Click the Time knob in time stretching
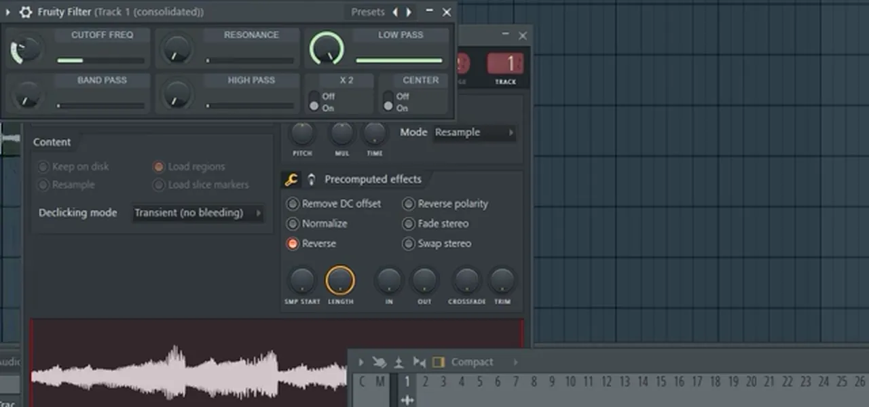The height and width of the screenshot is (407, 869). coord(375,133)
